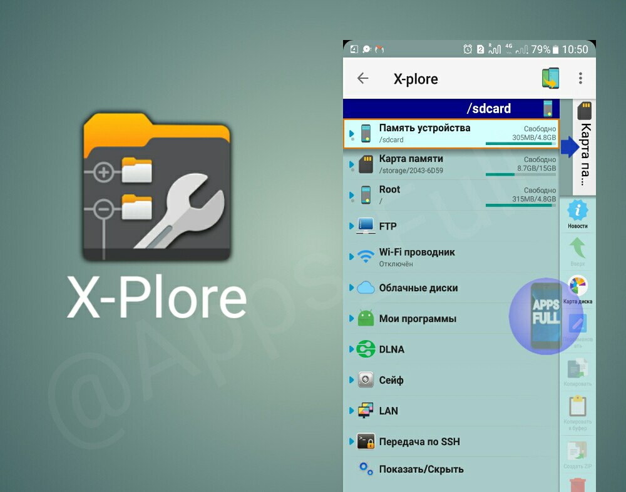The image size is (626, 492).
Task: Tap the /sdcard path title
Action: [489, 108]
